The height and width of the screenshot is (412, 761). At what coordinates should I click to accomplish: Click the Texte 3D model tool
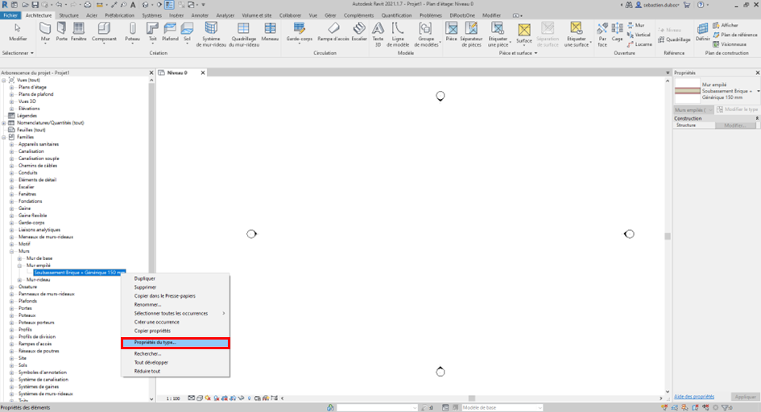click(x=378, y=31)
